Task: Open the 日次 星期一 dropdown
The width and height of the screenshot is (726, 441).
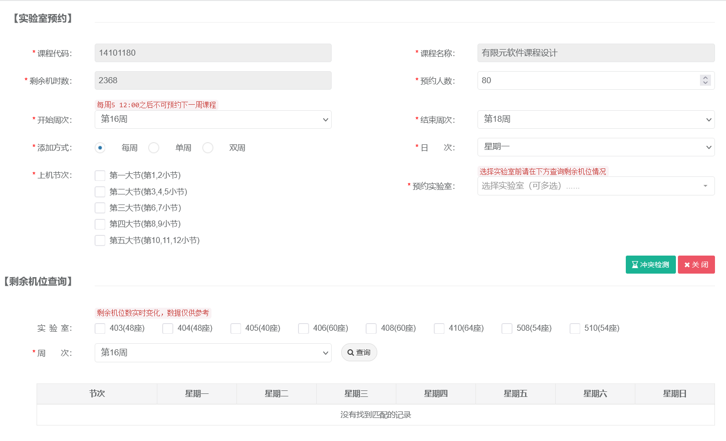Action: (x=596, y=147)
